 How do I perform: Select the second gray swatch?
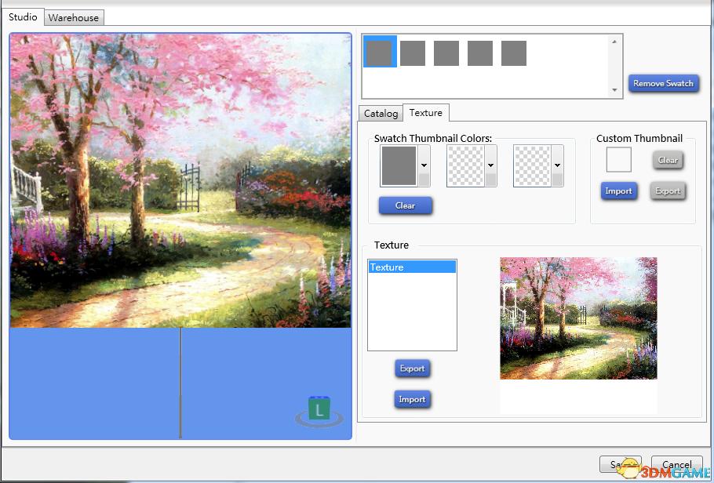click(x=413, y=53)
